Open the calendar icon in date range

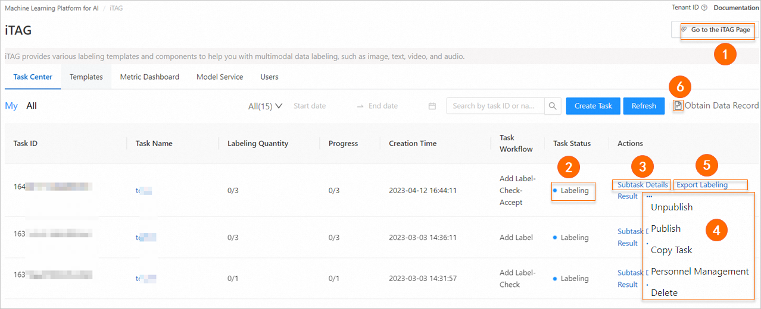pos(432,106)
